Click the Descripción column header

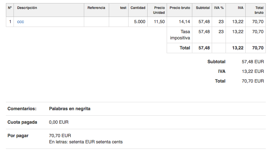[27, 8]
